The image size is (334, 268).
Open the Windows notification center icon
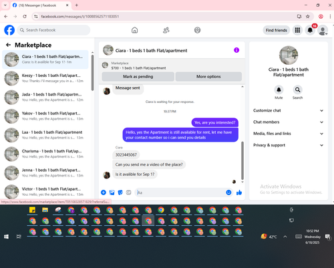point(327,237)
